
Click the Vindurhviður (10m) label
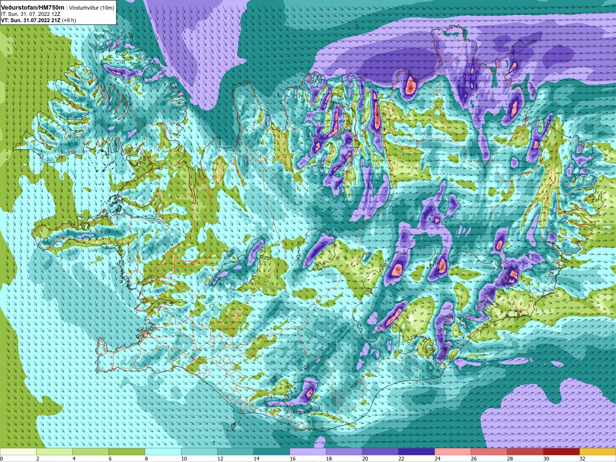(x=91, y=8)
